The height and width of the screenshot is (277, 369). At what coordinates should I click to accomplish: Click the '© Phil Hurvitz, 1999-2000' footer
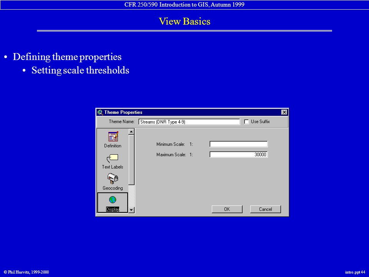pyautogui.click(x=27, y=272)
